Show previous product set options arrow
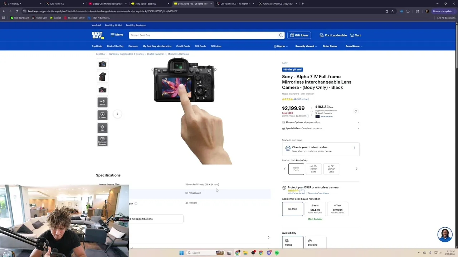Screen dimensions: 458x257 coord(285,169)
